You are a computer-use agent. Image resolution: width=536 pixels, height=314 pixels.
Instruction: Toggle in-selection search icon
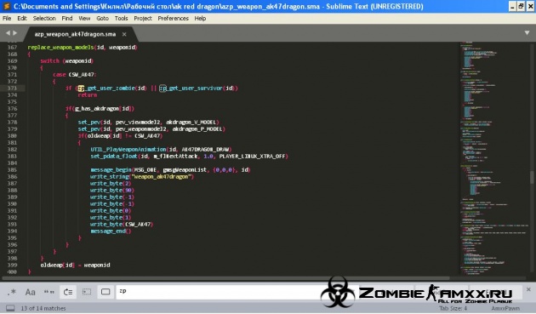pyautogui.click(x=87, y=292)
